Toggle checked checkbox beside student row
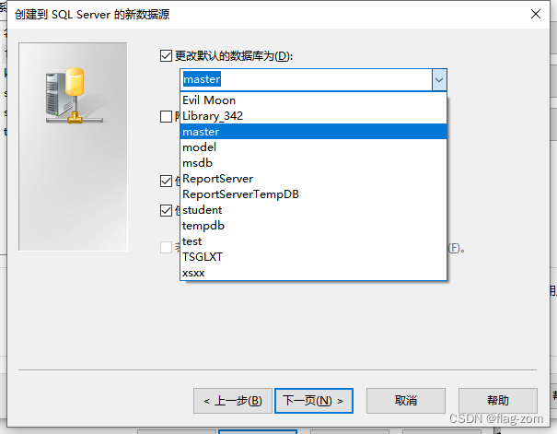Image resolution: width=557 pixels, height=434 pixels. 166,210
